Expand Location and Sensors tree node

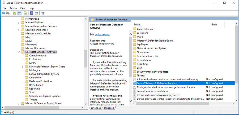19,30
